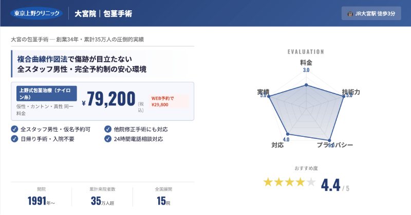This screenshot has height=215, width=411.
Task: Click the radar chart point for 技術力
Action: (x=343, y=96)
